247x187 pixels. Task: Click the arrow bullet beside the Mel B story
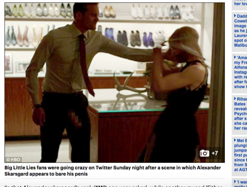coord(235,140)
